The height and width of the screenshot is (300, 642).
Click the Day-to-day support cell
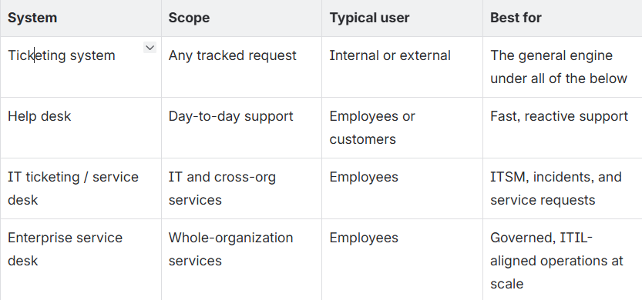coord(241,128)
